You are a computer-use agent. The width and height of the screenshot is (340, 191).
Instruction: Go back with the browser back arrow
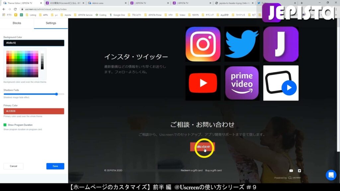click(4, 9)
